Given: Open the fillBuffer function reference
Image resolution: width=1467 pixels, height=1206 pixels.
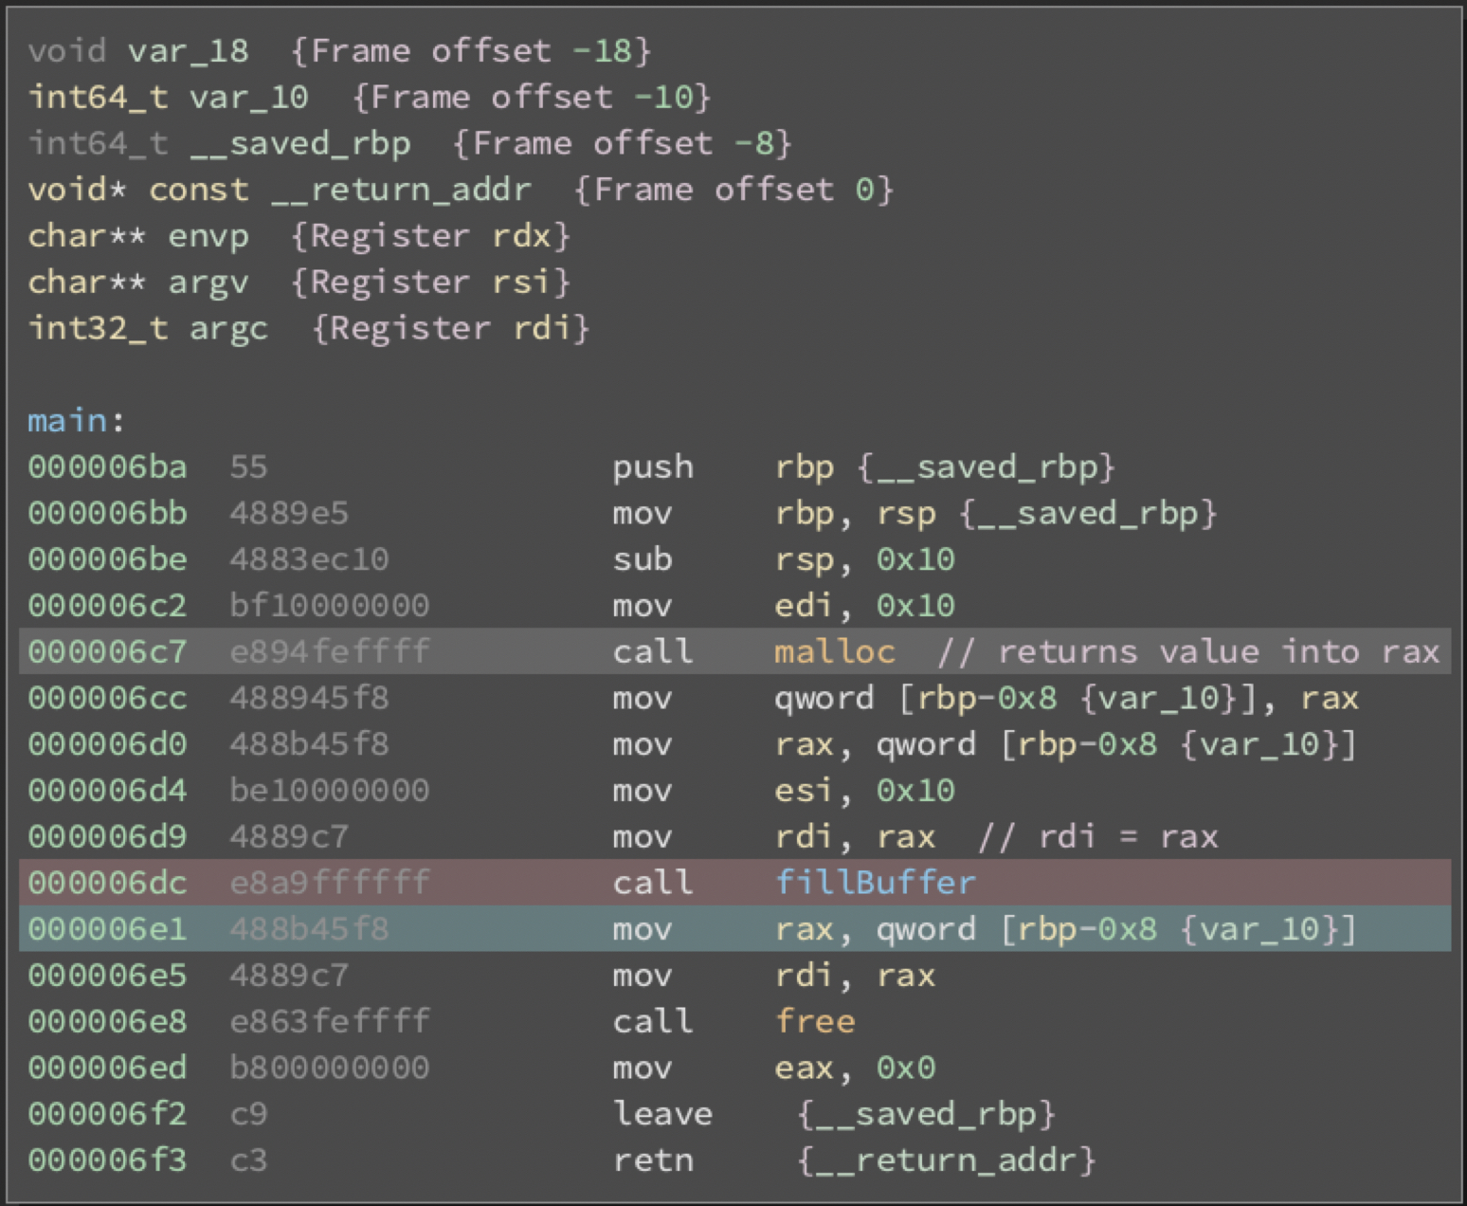Looking at the screenshot, I should [875, 884].
